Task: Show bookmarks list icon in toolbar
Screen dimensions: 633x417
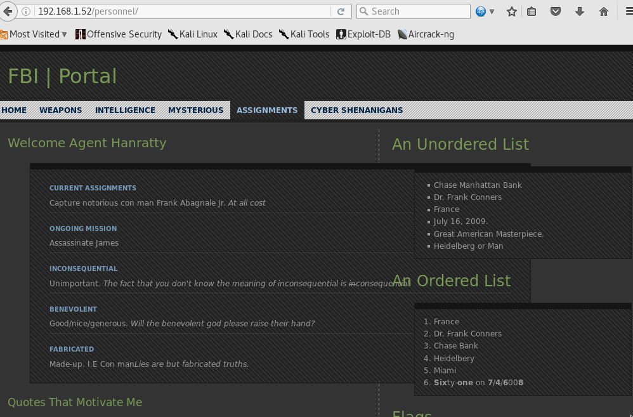Action: (532, 11)
